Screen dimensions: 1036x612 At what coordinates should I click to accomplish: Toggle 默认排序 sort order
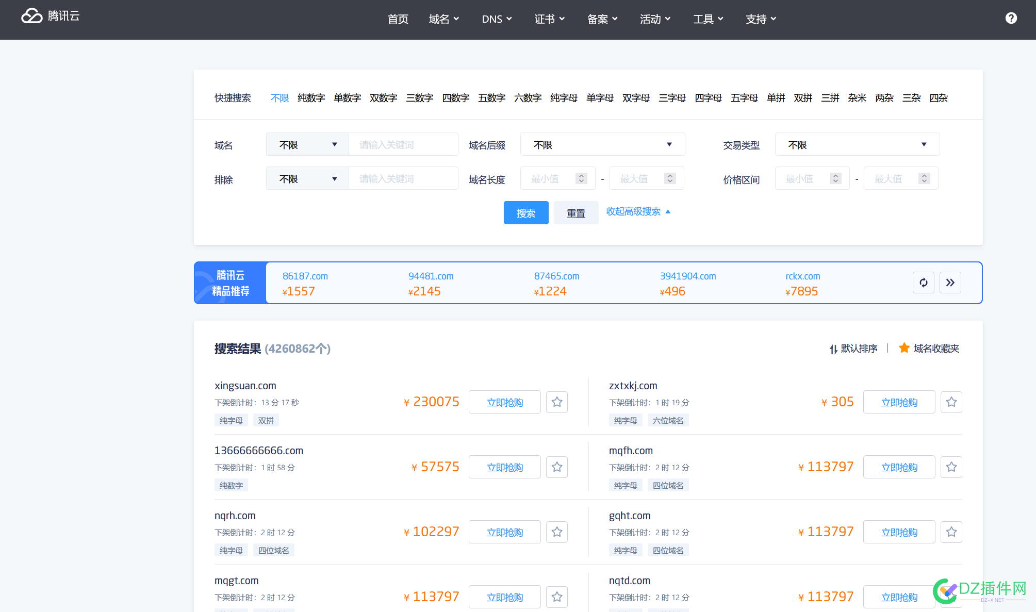click(853, 349)
